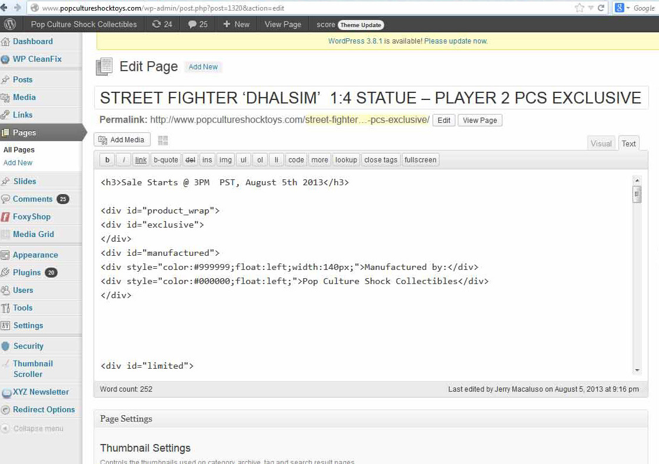Click the Add Media button
Image resolution: width=659 pixels, height=464 pixels.
[122, 140]
